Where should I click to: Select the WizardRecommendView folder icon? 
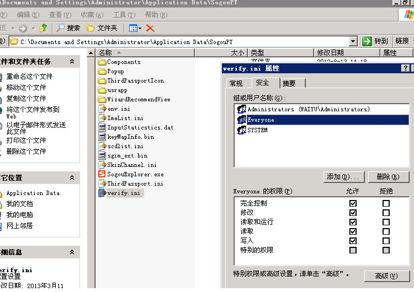pyautogui.click(x=102, y=99)
